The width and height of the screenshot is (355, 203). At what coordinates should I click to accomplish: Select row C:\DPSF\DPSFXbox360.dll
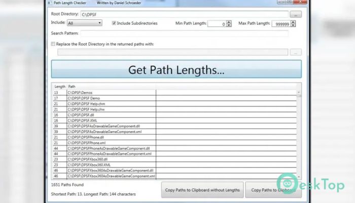click(174, 159)
